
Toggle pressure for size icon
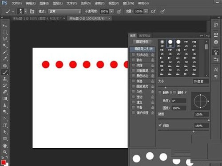click(163, 12)
